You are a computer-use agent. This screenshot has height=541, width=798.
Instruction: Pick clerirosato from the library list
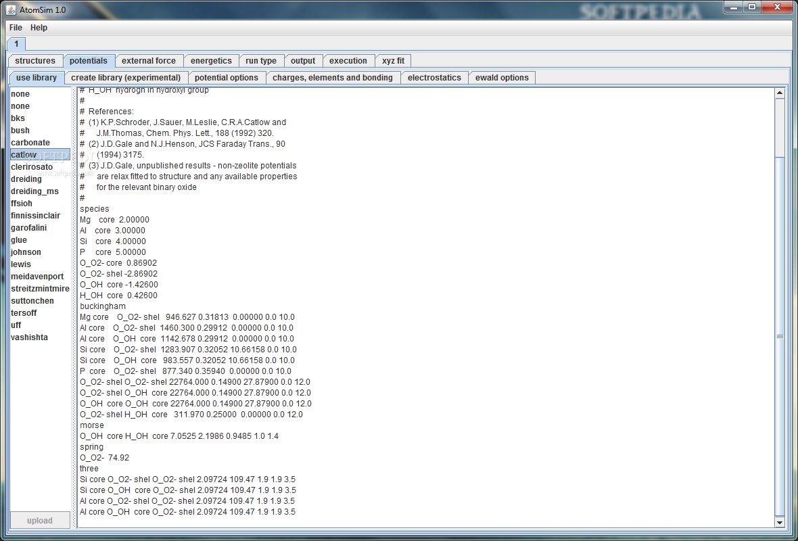(40, 167)
